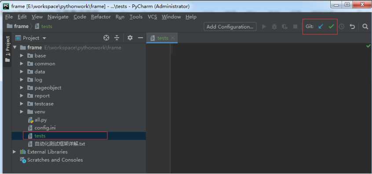Click the rollback revert arrow icon
The height and width of the screenshot is (174, 372).
pos(352,27)
